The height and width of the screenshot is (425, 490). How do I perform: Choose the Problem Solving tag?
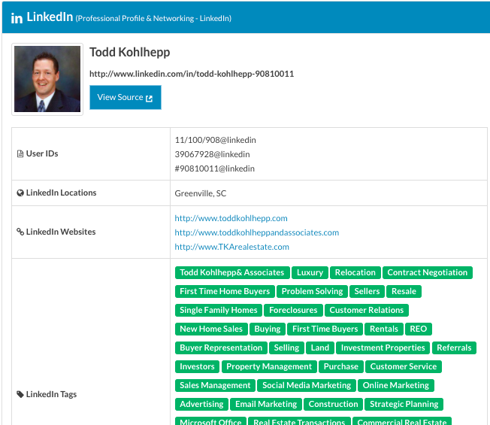click(x=312, y=291)
